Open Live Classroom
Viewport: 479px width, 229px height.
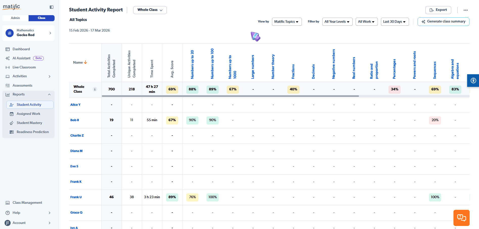pos(24,67)
